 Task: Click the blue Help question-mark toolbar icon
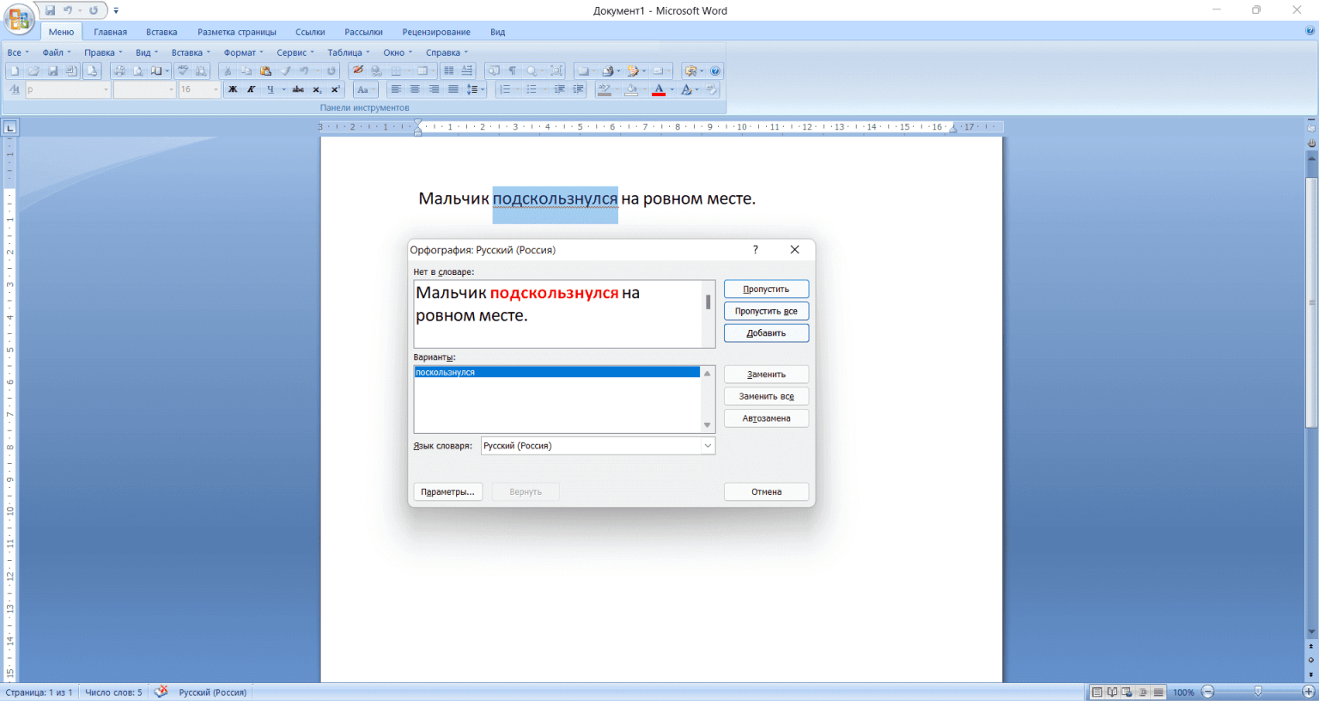[x=714, y=70]
